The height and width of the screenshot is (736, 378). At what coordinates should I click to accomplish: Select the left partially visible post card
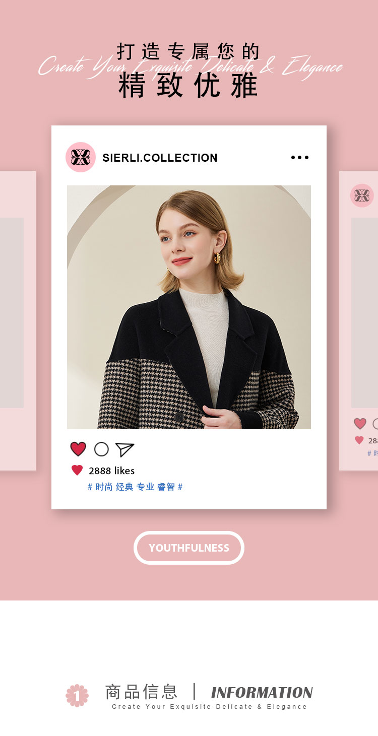coord(18,321)
